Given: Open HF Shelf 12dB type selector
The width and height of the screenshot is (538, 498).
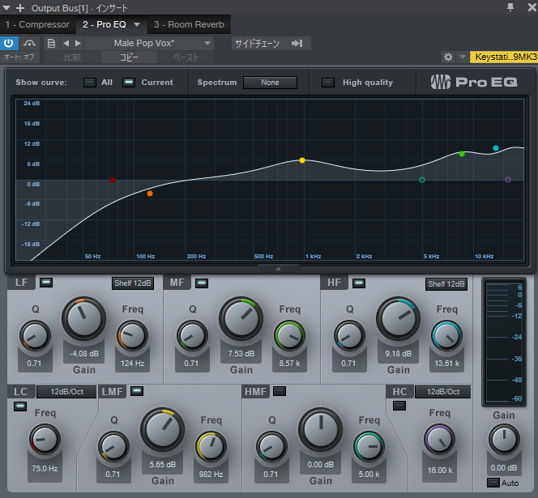Looking at the screenshot, I should [x=446, y=284].
